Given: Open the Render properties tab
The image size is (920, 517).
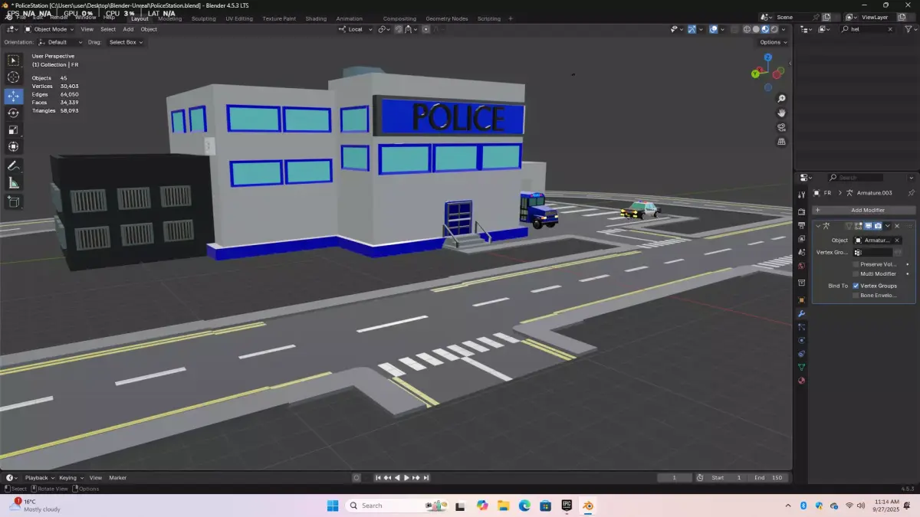Looking at the screenshot, I should [x=802, y=211].
